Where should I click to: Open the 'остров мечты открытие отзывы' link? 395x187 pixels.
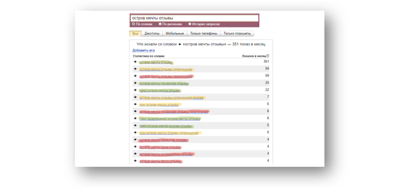163,140
